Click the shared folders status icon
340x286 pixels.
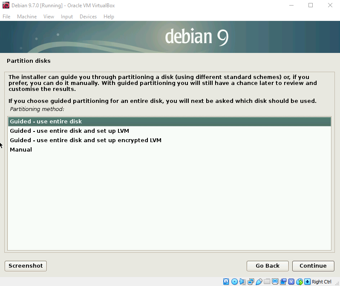[x=267, y=282]
